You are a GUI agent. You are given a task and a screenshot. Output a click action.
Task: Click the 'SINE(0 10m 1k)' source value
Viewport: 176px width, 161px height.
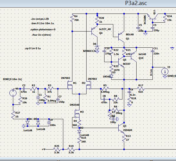12,79
